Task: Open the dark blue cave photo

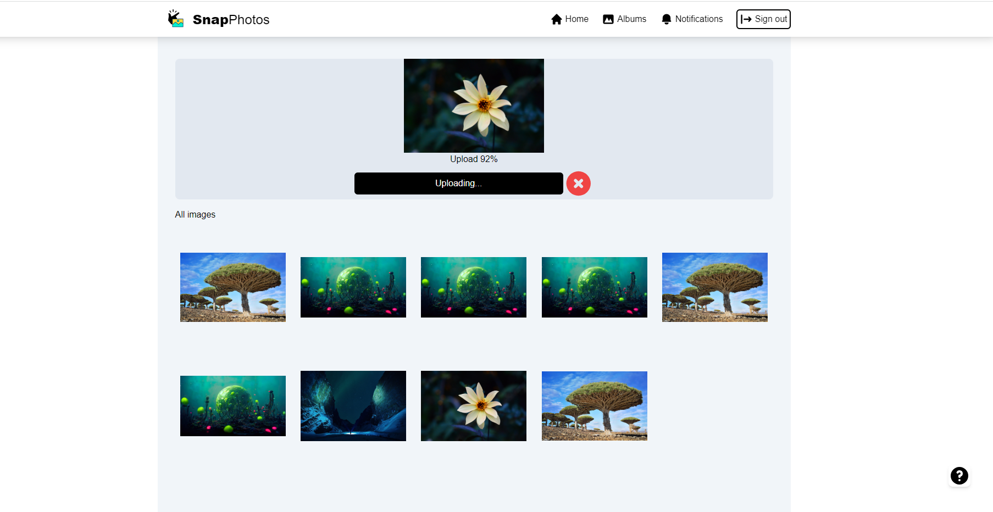Action: 353,406
